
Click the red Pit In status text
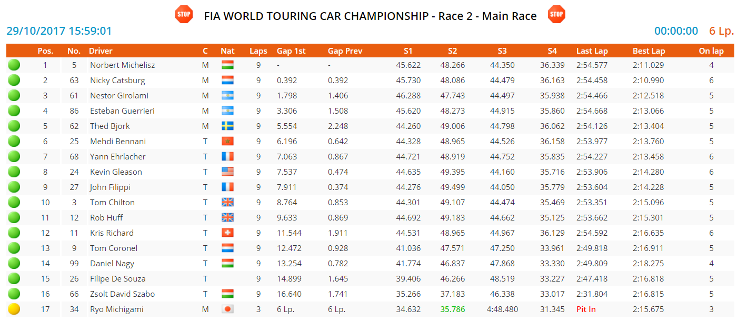[x=586, y=309]
